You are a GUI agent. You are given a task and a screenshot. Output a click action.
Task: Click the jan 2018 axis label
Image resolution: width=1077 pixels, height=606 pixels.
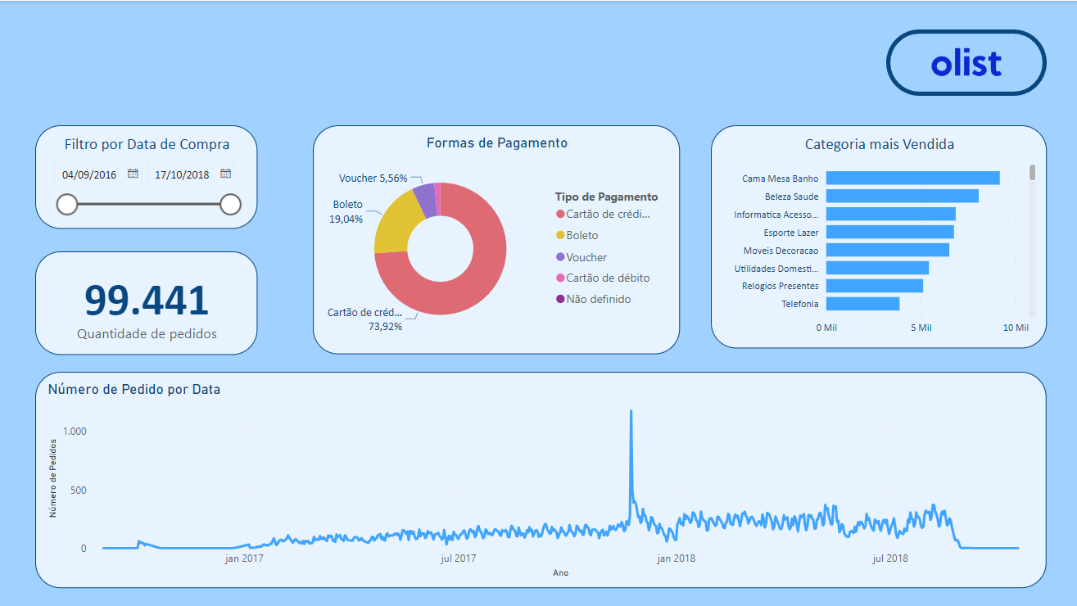click(676, 559)
